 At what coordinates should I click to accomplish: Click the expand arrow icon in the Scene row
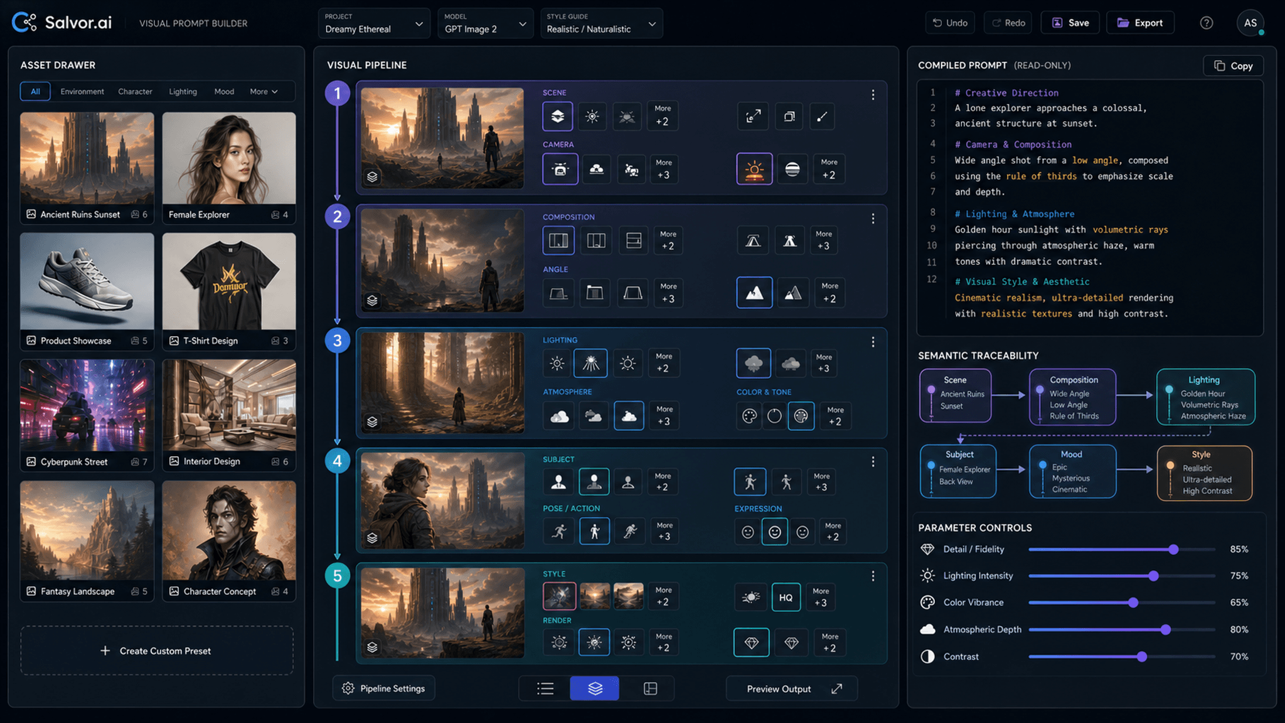tap(753, 116)
